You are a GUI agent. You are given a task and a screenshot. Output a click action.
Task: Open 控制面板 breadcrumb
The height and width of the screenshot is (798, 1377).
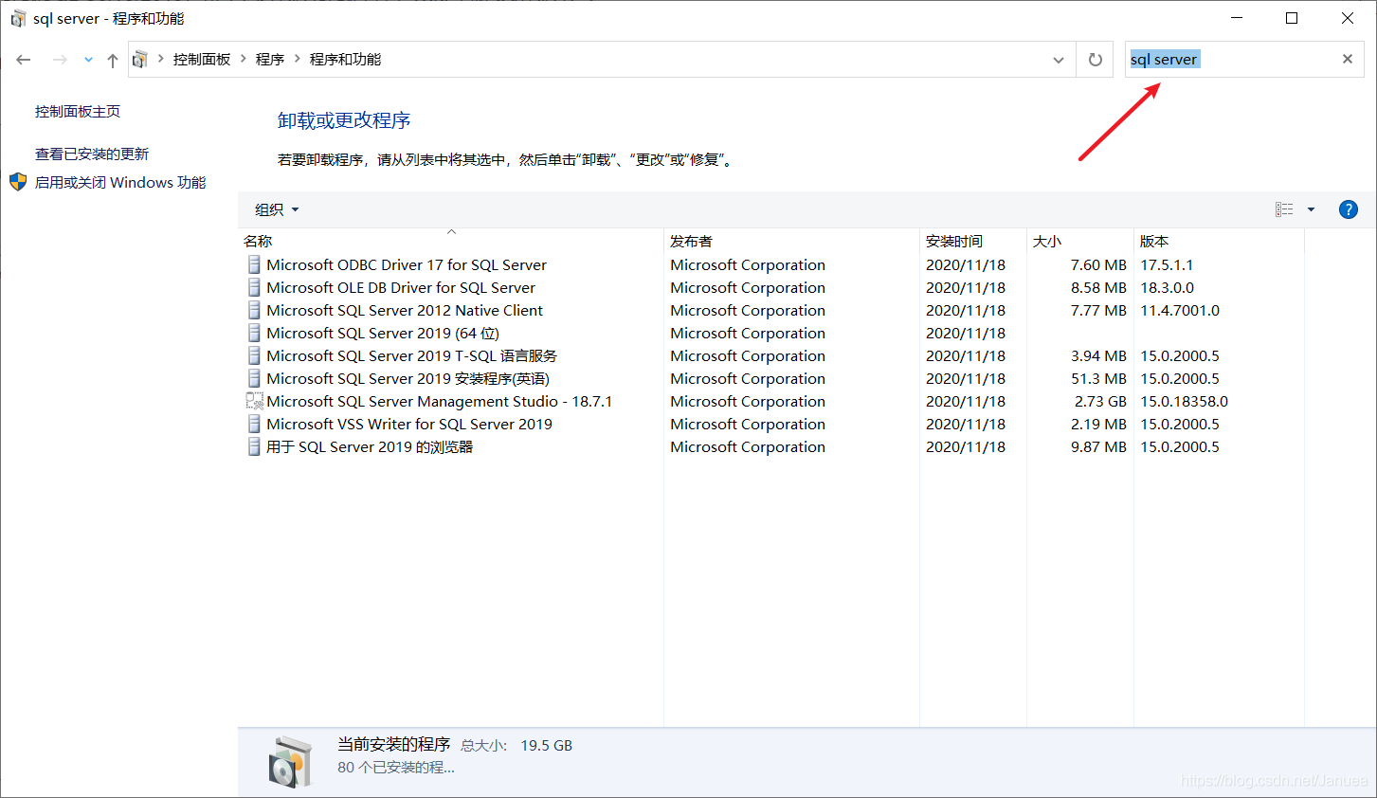tap(202, 60)
